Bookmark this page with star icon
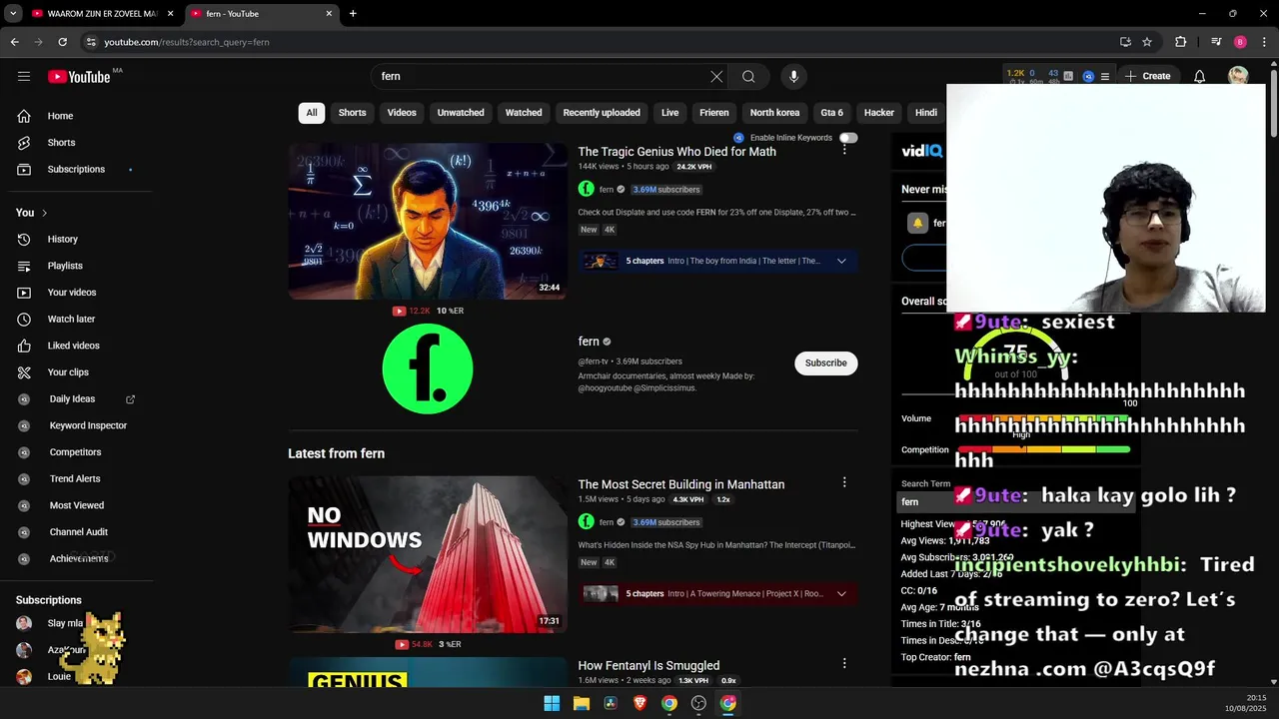The width and height of the screenshot is (1279, 719). [1147, 42]
